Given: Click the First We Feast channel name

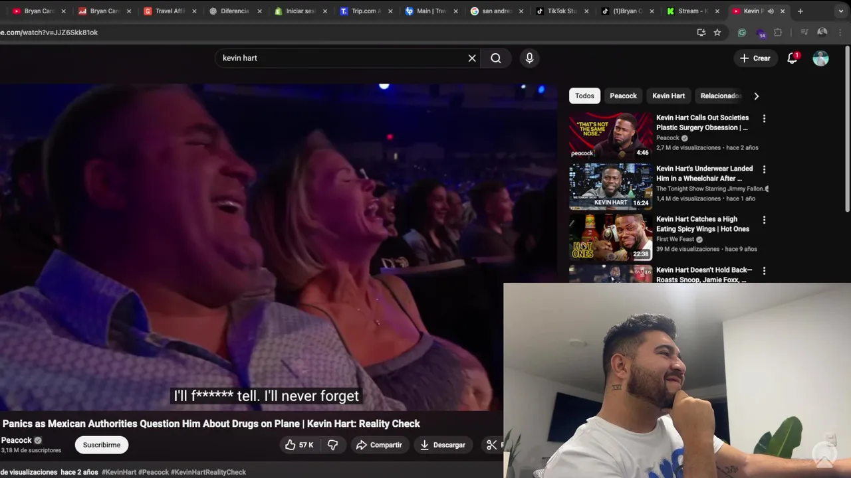Looking at the screenshot, I should pos(675,240).
